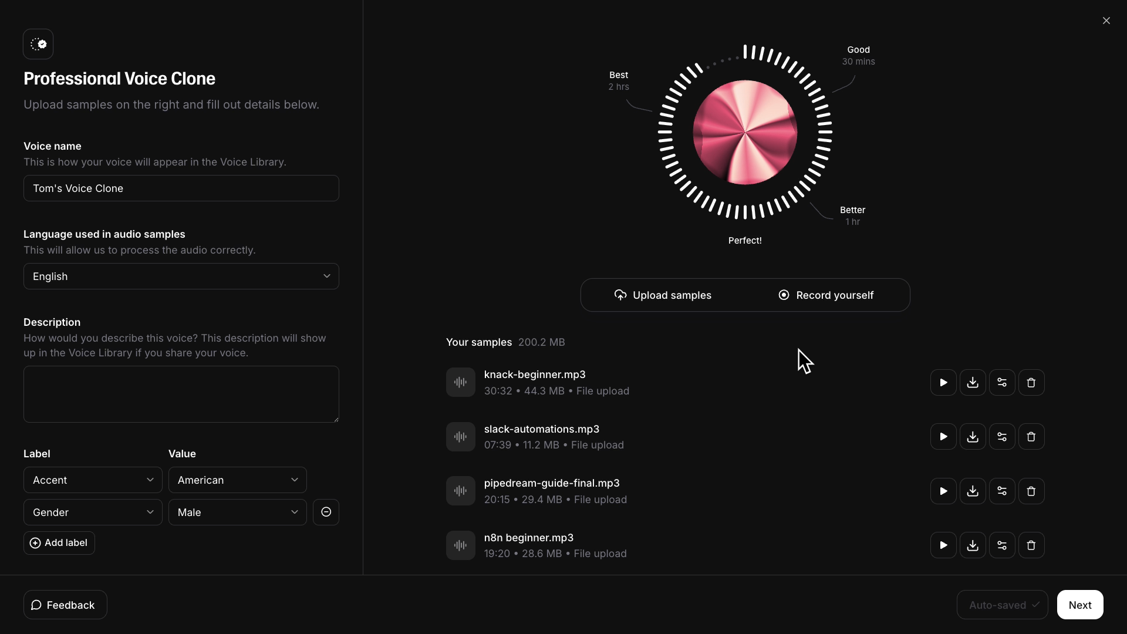Proceed with the Next button
The height and width of the screenshot is (634, 1127).
pos(1079,605)
